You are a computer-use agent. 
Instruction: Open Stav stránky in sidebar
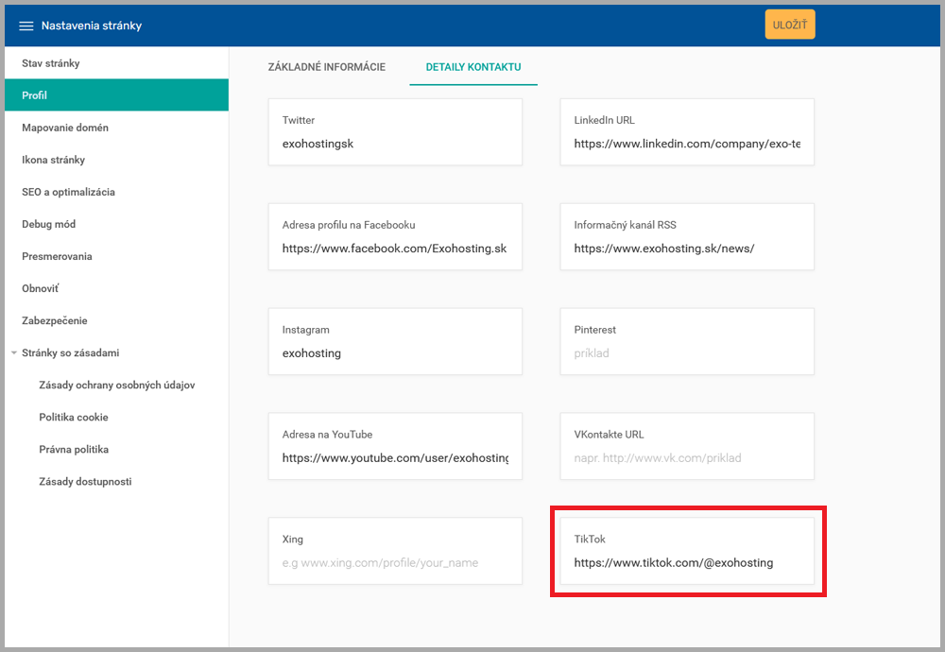coord(50,63)
